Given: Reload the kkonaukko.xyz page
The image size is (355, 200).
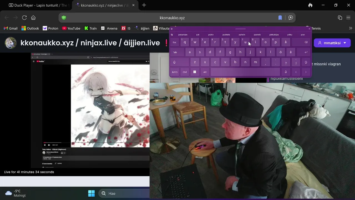Looking at the screenshot, I should (x=24, y=18).
